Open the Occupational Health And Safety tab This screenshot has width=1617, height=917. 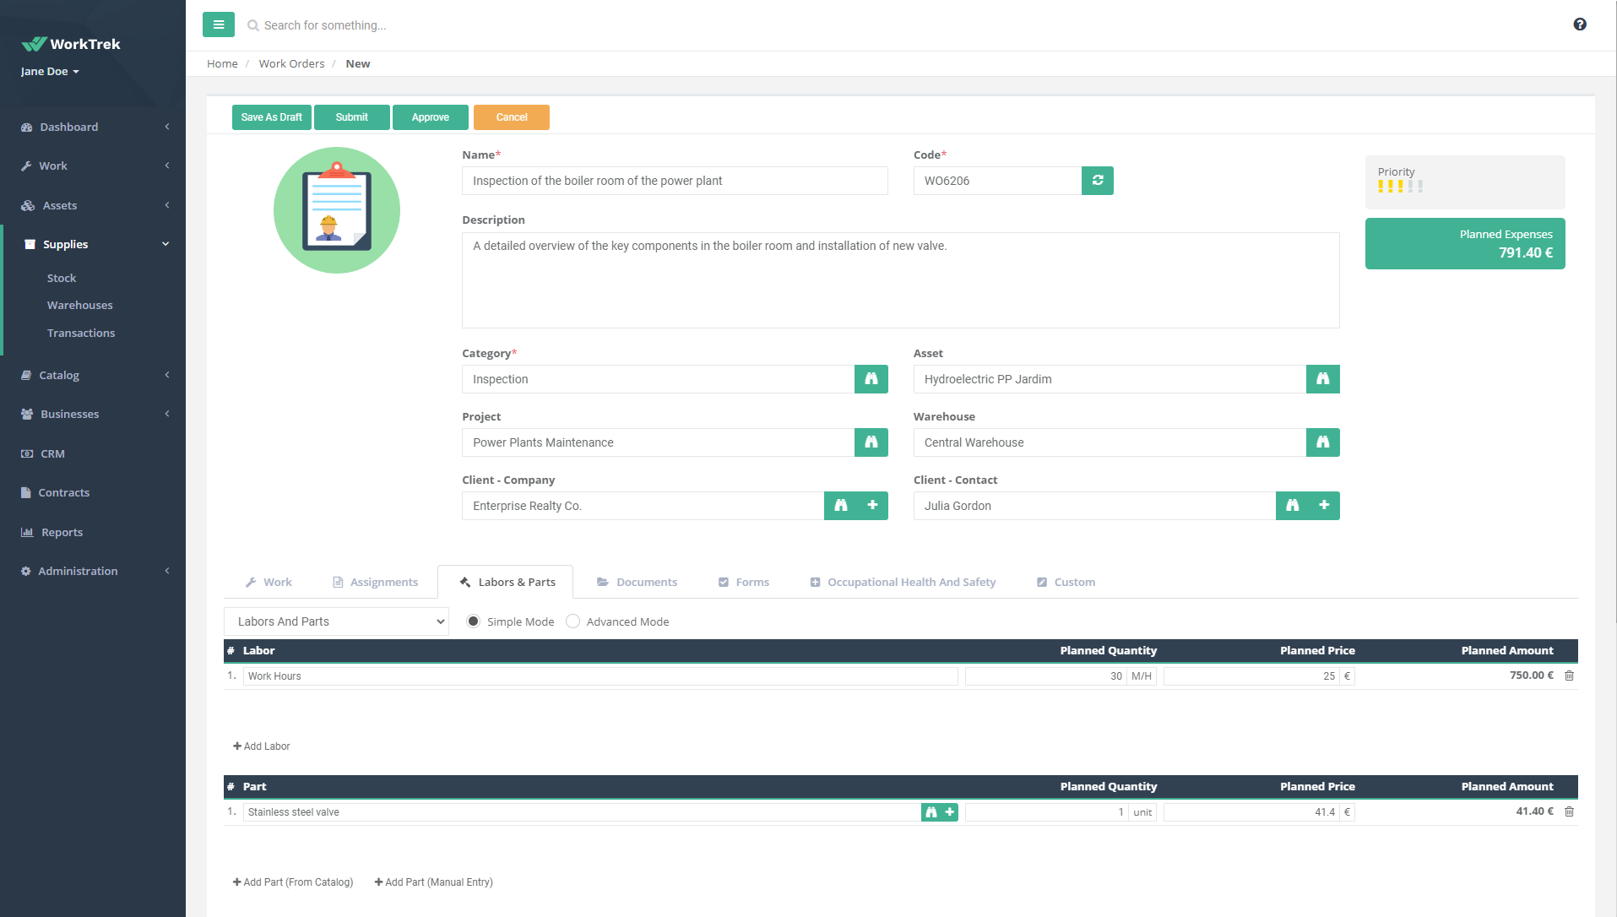(x=903, y=582)
